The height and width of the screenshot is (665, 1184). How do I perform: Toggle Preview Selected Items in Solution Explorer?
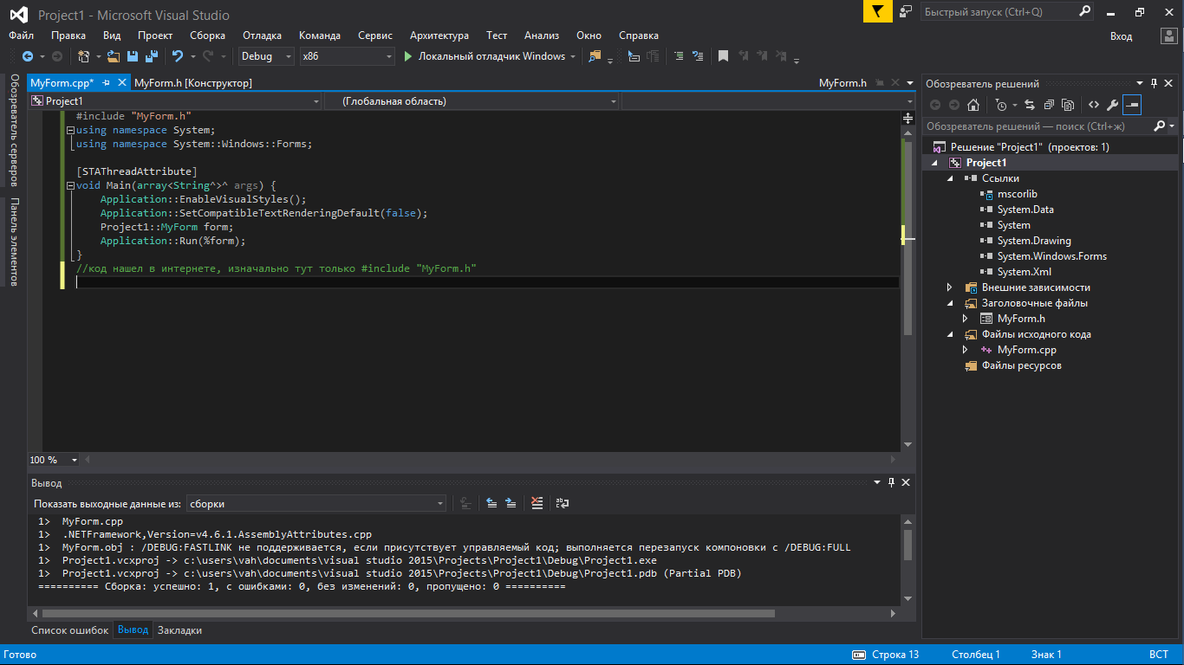[x=1132, y=105]
